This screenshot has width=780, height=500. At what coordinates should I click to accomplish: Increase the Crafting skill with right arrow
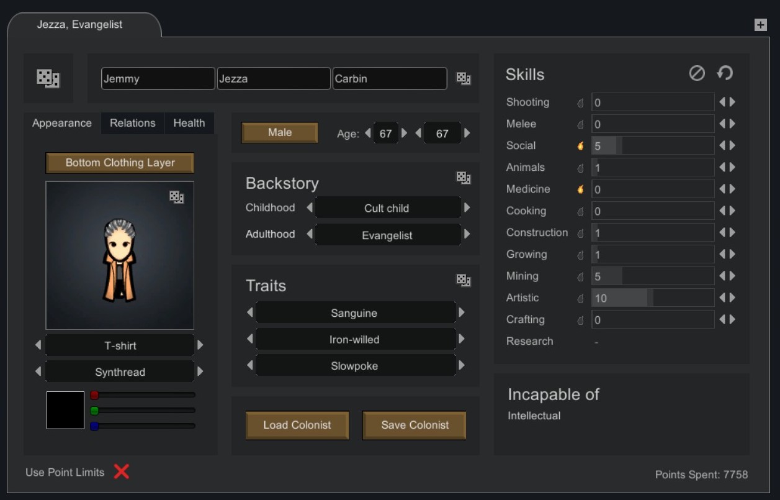(732, 319)
